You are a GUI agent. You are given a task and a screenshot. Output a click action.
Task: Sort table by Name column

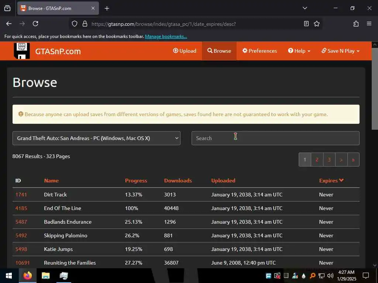point(51,181)
